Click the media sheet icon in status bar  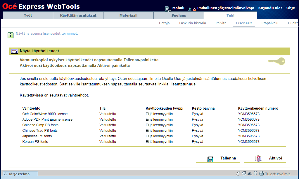(x=238, y=173)
